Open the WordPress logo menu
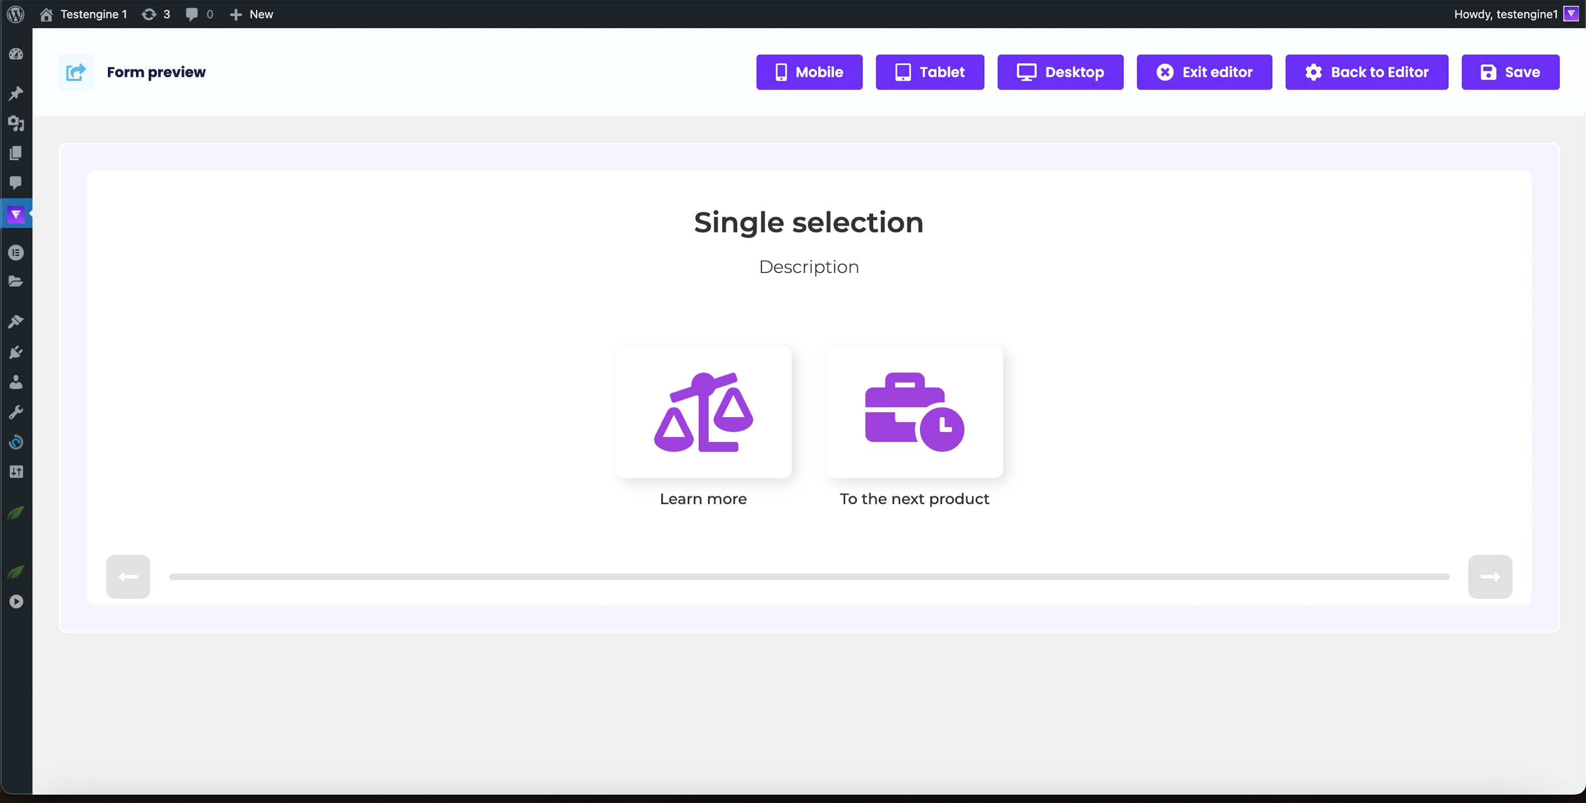This screenshot has height=803, width=1586. click(x=15, y=14)
